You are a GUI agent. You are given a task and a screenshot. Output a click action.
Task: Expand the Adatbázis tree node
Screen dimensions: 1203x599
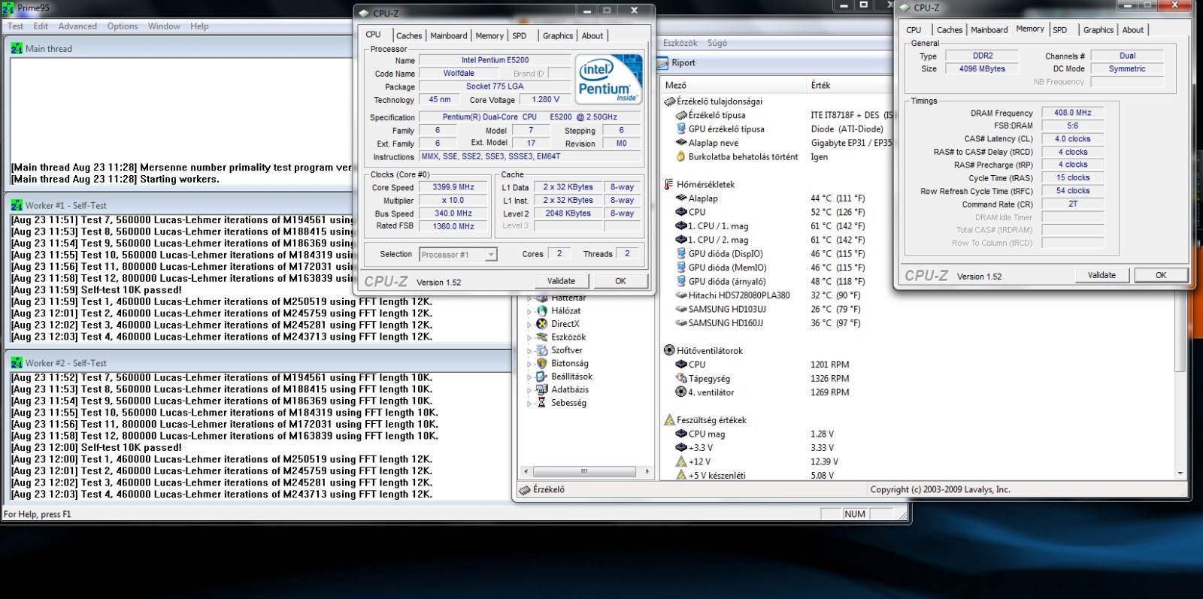point(529,390)
